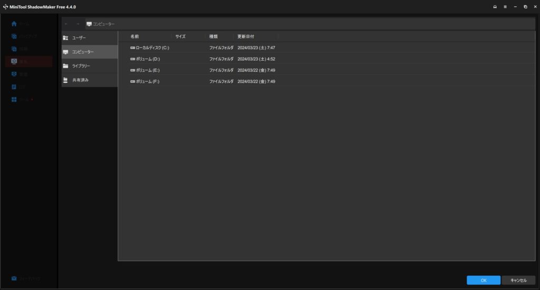Image resolution: width=540 pixels, height=290 pixels.
Task: Select the ライブラリー folder icon
Action: pos(66,66)
